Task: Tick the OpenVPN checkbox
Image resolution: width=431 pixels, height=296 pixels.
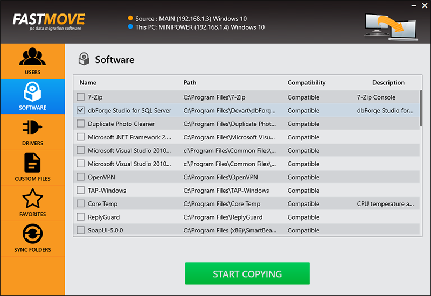Action: (x=81, y=177)
